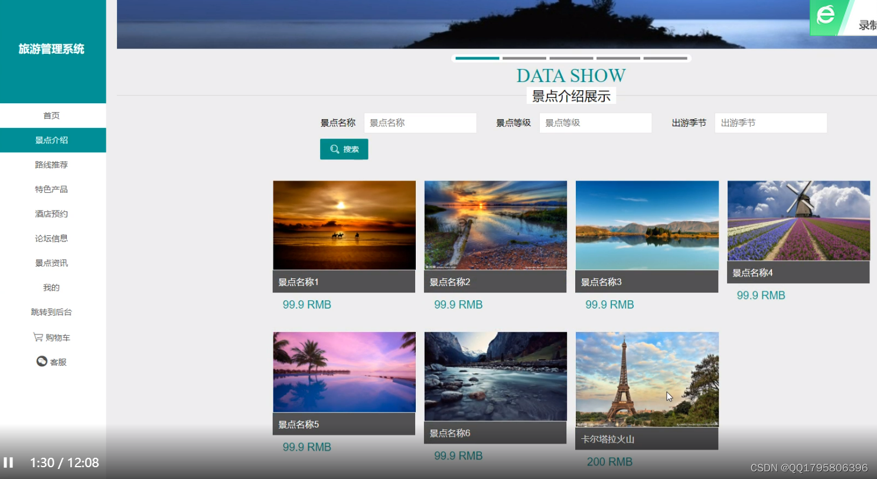This screenshot has height=479, width=877.
Task: Open the palm tree pool image of 景点名称5
Action: [344, 372]
